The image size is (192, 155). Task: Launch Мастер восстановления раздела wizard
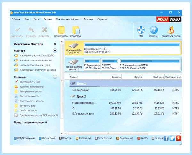click(38, 70)
